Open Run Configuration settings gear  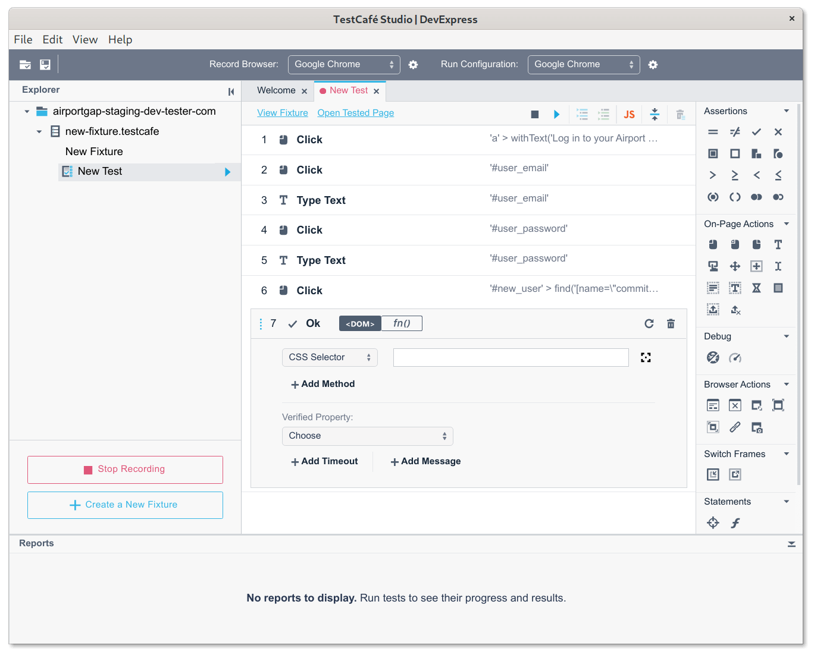(653, 65)
